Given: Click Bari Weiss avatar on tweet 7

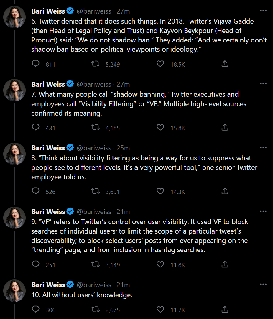Looking at the screenshot, I should 14,90.
